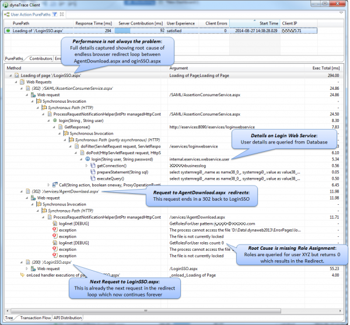The width and height of the screenshot is (350, 325).
Task: Switch to the Transaction Flow tab
Action: (x=35, y=318)
